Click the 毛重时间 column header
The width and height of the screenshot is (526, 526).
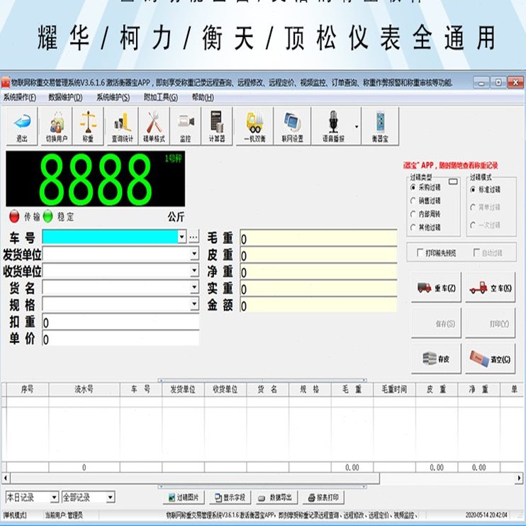[x=394, y=389]
